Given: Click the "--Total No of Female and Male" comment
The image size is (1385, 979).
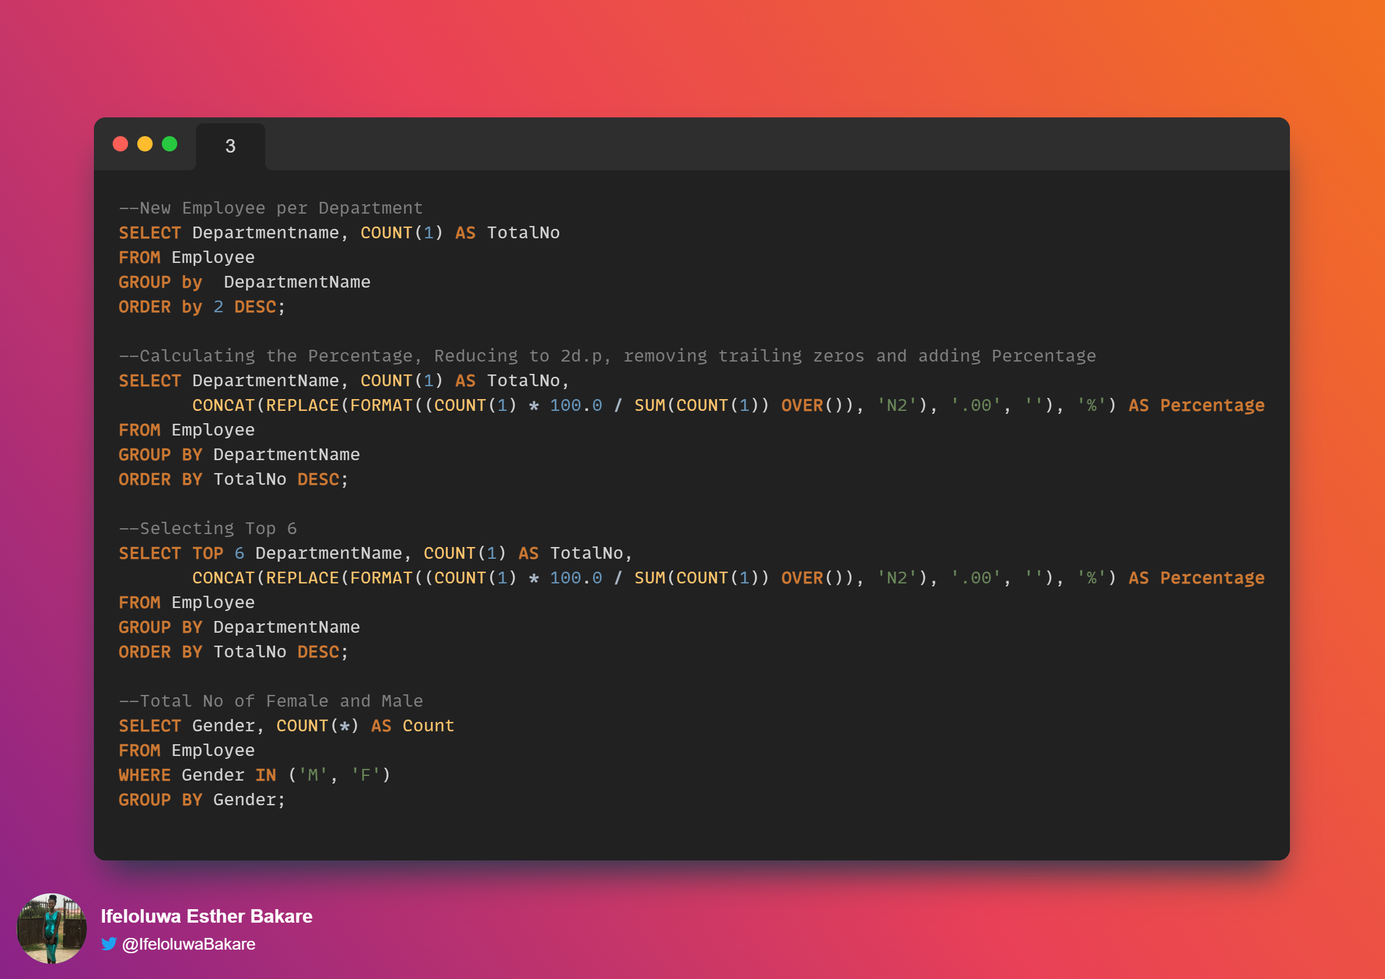Looking at the screenshot, I should pos(271,701).
